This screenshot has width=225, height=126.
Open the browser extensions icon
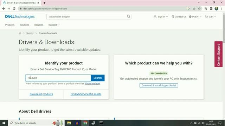point(206,8)
